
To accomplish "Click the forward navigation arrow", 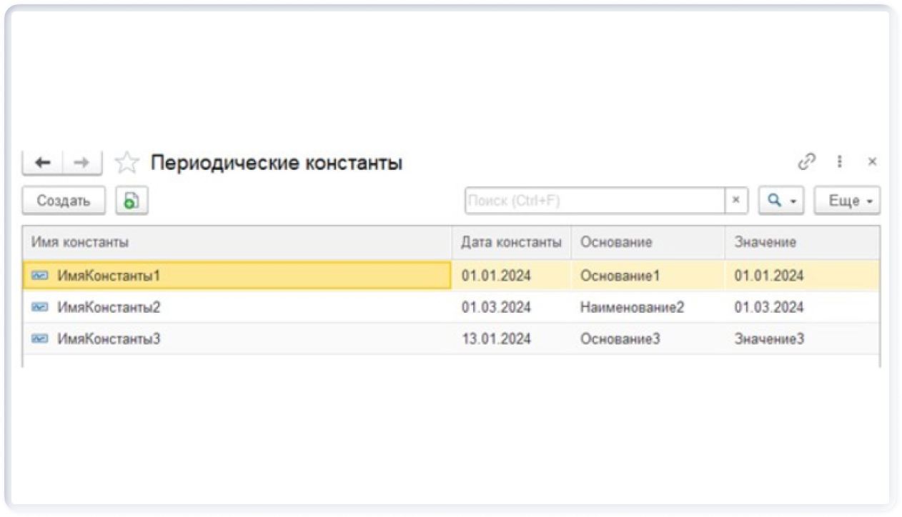I will point(82,163).
